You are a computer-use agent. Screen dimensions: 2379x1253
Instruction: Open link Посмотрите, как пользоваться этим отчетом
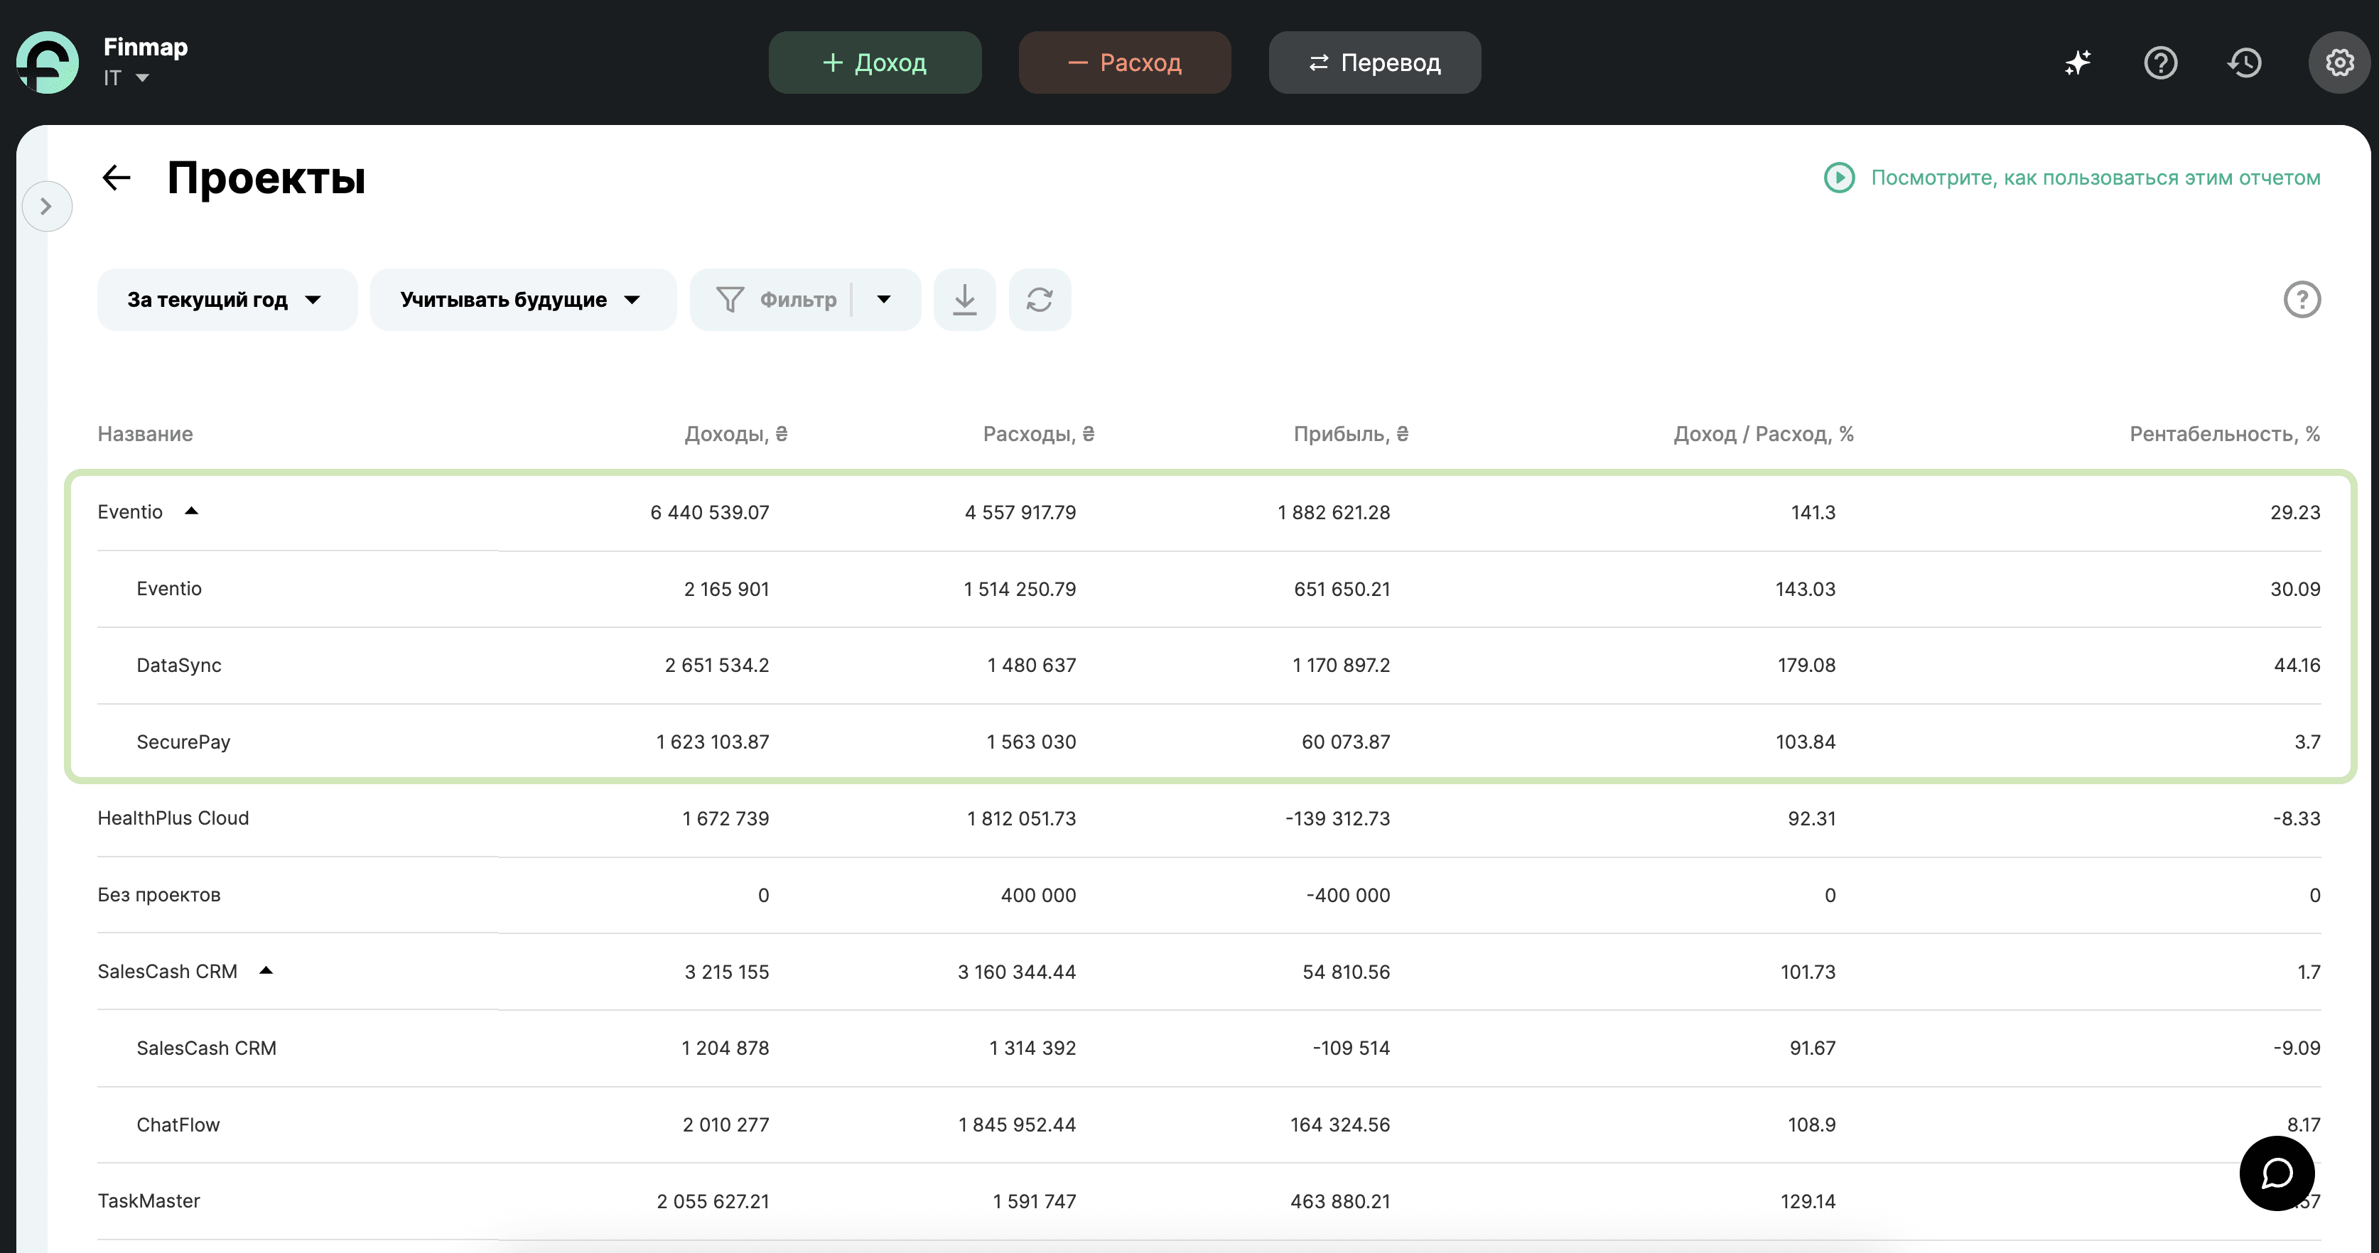(2095, 178)
